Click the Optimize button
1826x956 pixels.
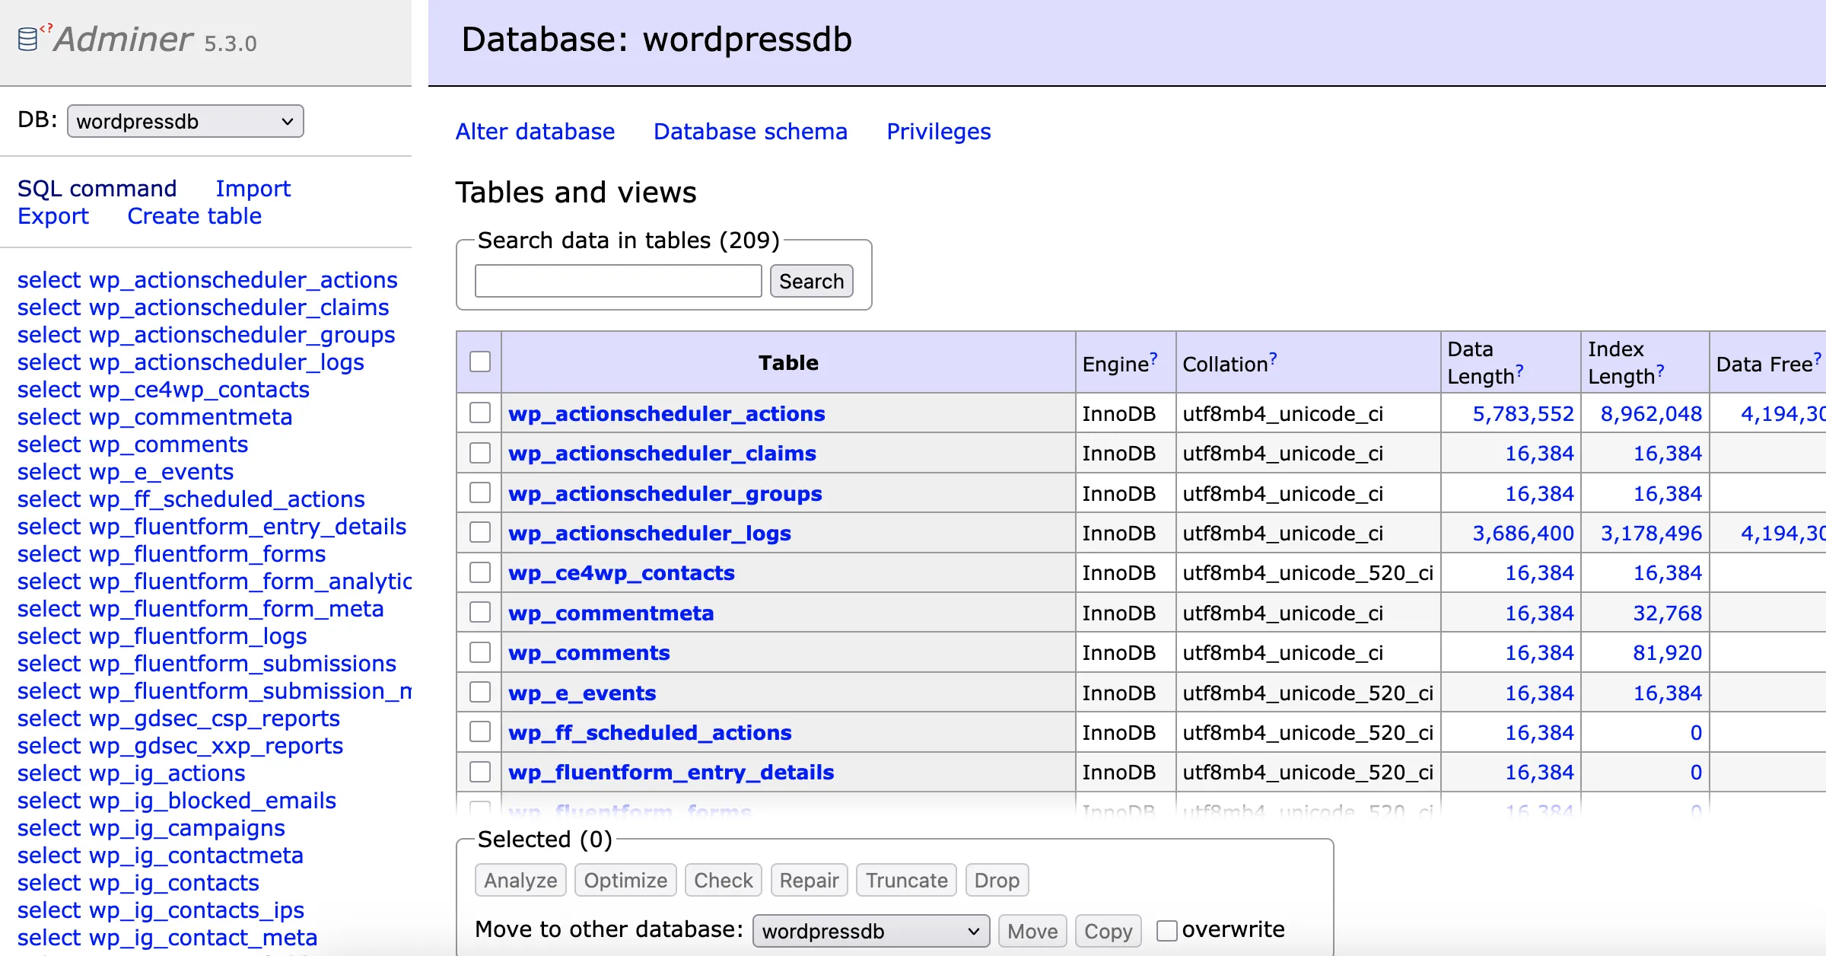coord(625,880)
